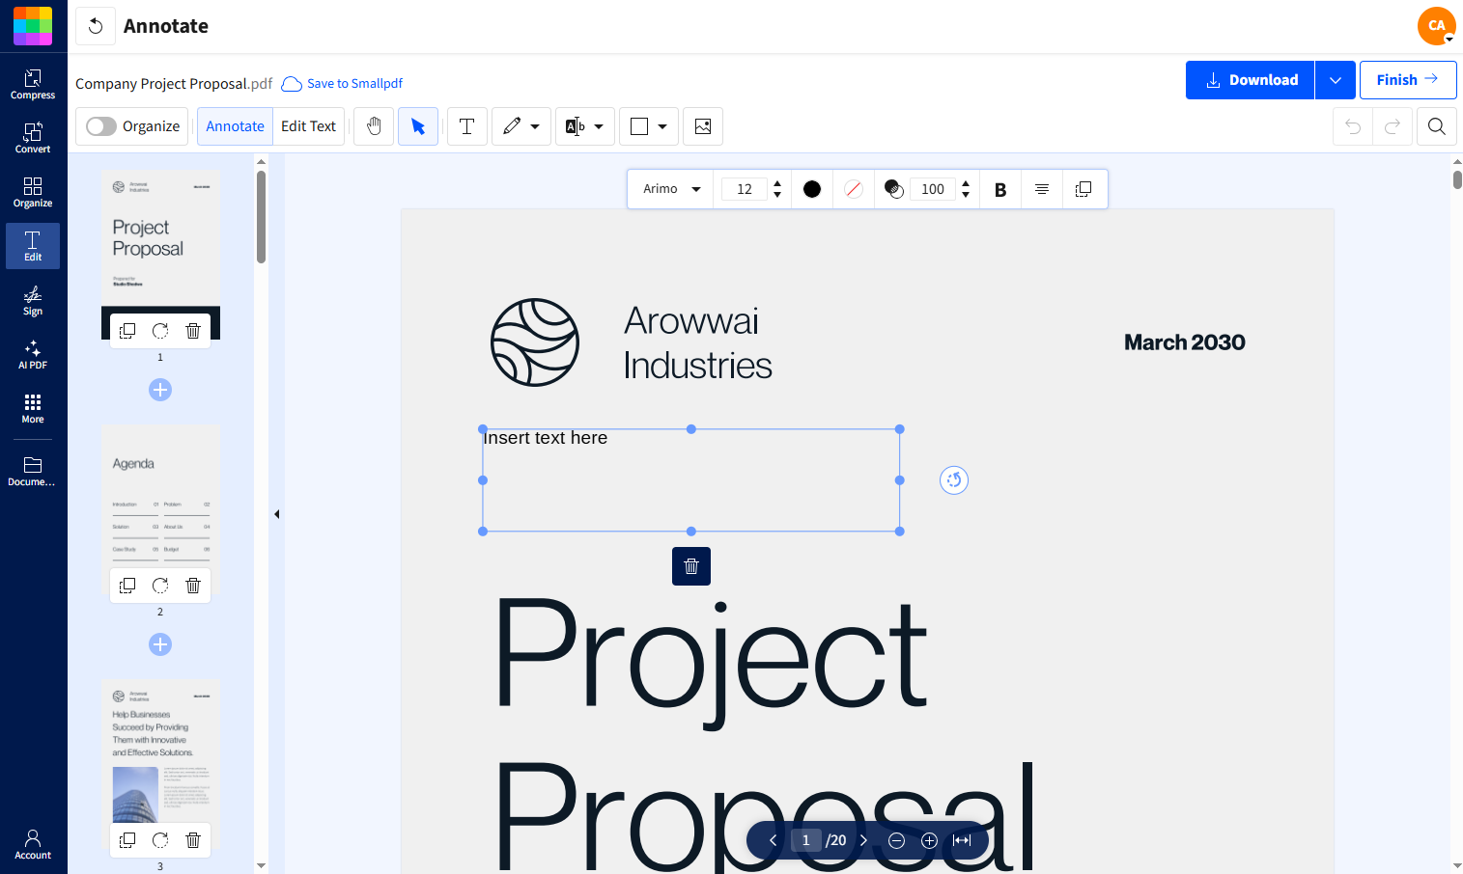The width and height of the screenshot is (1463, 874).
Task: Toggle bold text formatting
Action: tap(1000, 189)
